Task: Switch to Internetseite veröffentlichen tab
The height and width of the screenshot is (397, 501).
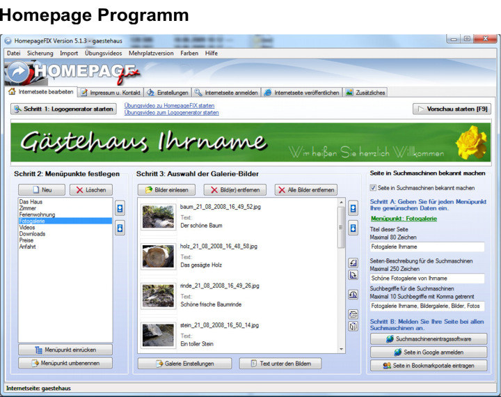Action: (301, 93)
